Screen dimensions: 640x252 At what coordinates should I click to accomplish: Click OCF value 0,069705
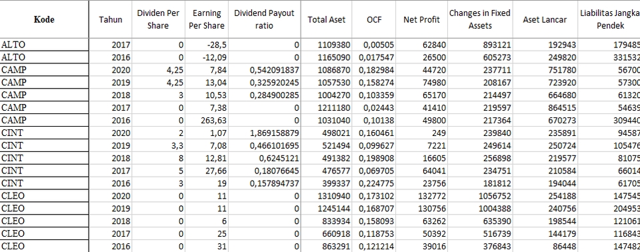coord(374,171)
